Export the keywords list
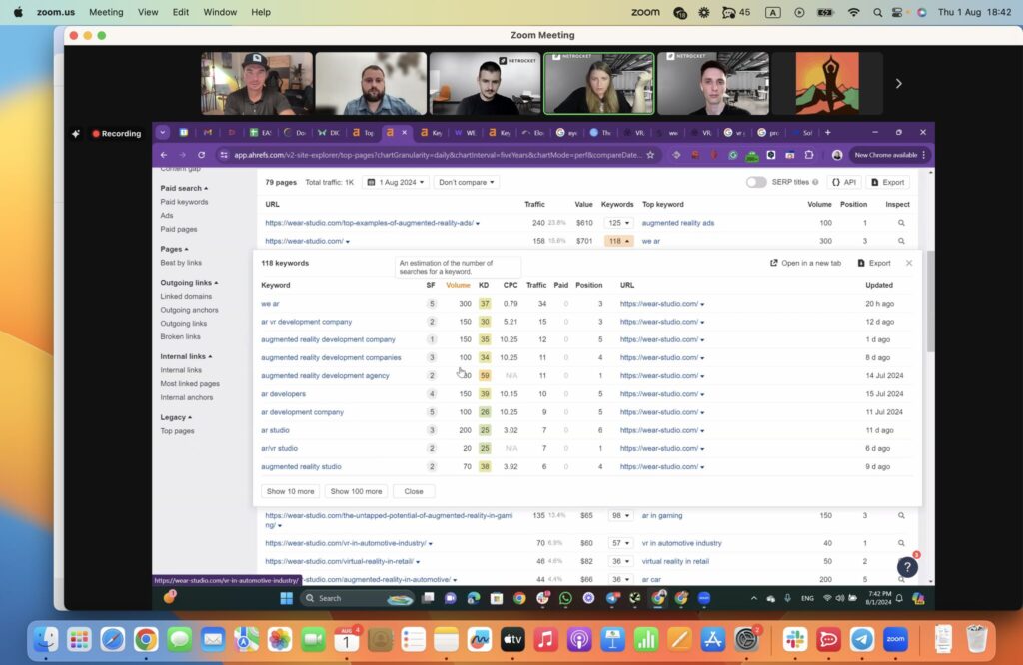The width and height of the screenshot is (1023, 665). point(876,263)
